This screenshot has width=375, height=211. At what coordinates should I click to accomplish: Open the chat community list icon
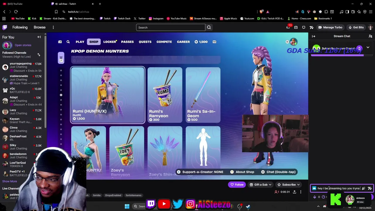(370, 36)
